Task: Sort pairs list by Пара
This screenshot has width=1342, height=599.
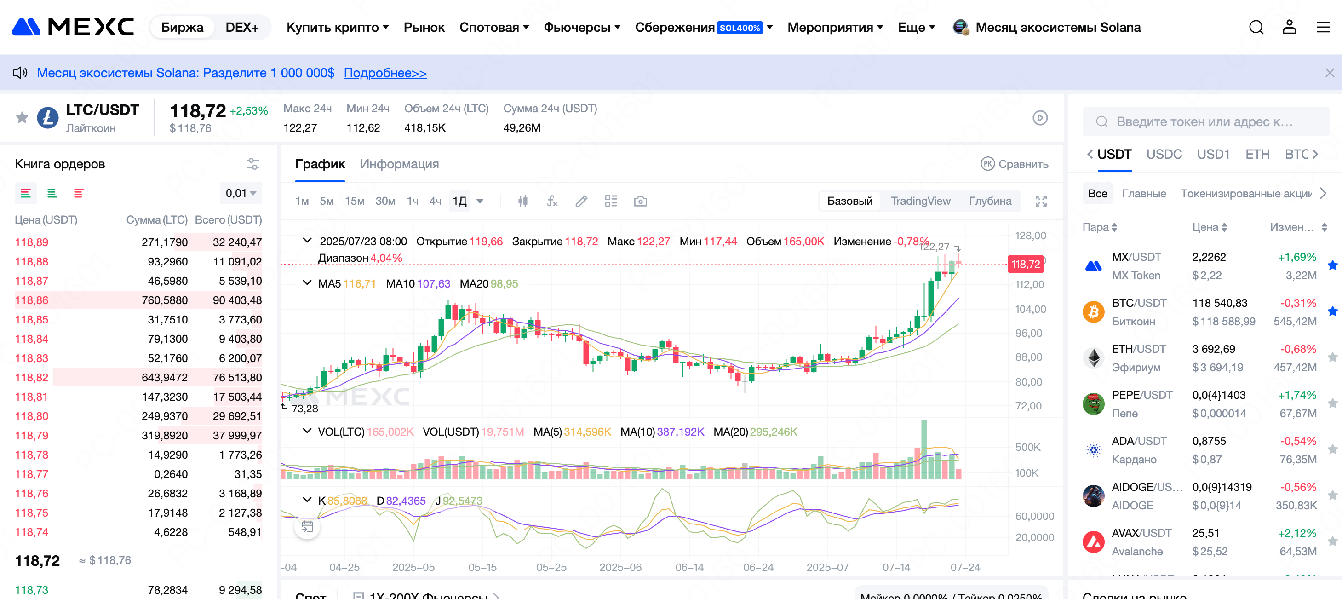Action: coord(1099,227)
